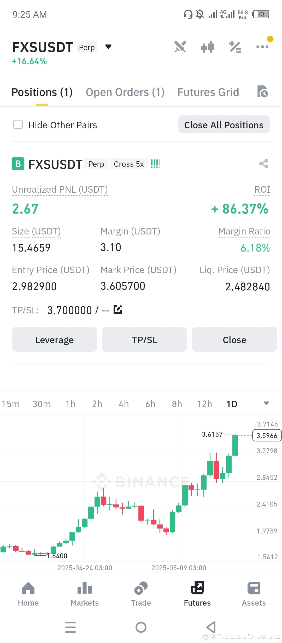Tap the Close position button

click(x=234, y=339)
